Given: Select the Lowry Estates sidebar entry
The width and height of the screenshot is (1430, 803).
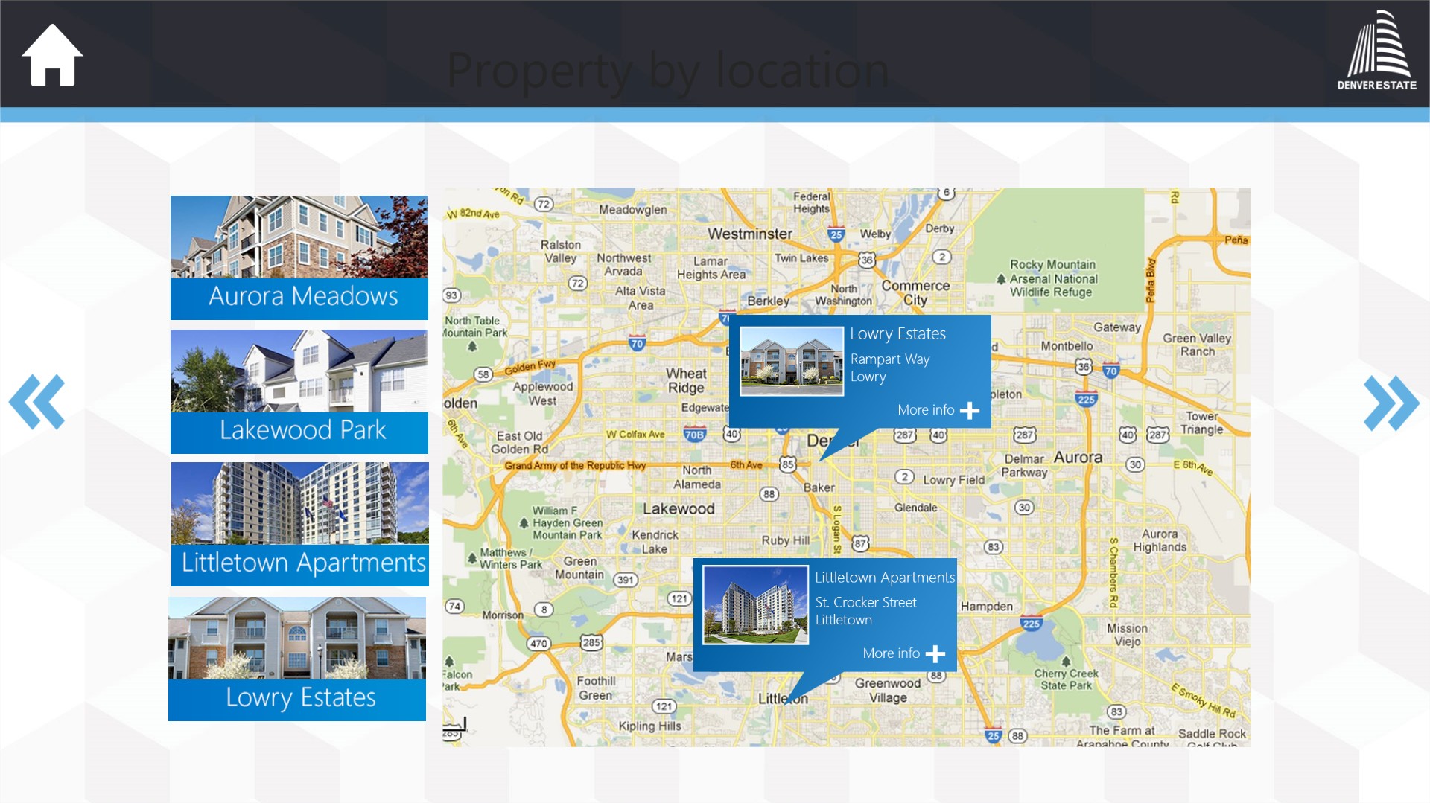Looking at the screenshot, I should point(299,659).
